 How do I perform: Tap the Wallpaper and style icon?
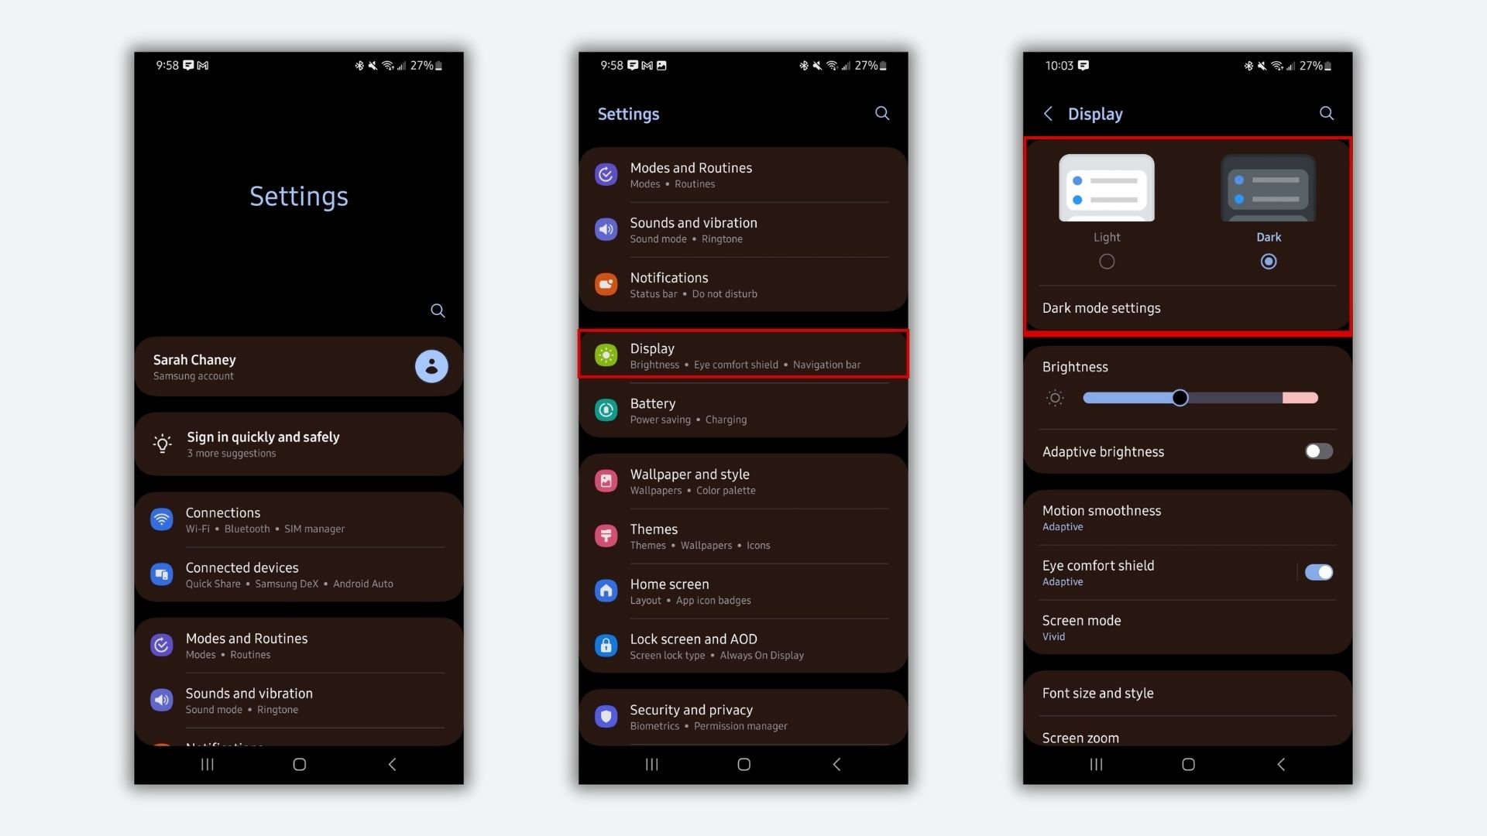(606, 480)
